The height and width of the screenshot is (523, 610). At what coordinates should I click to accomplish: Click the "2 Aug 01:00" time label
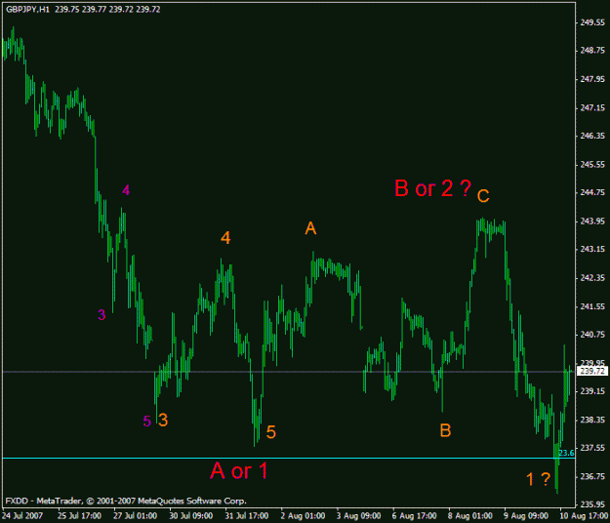(303, 516)
